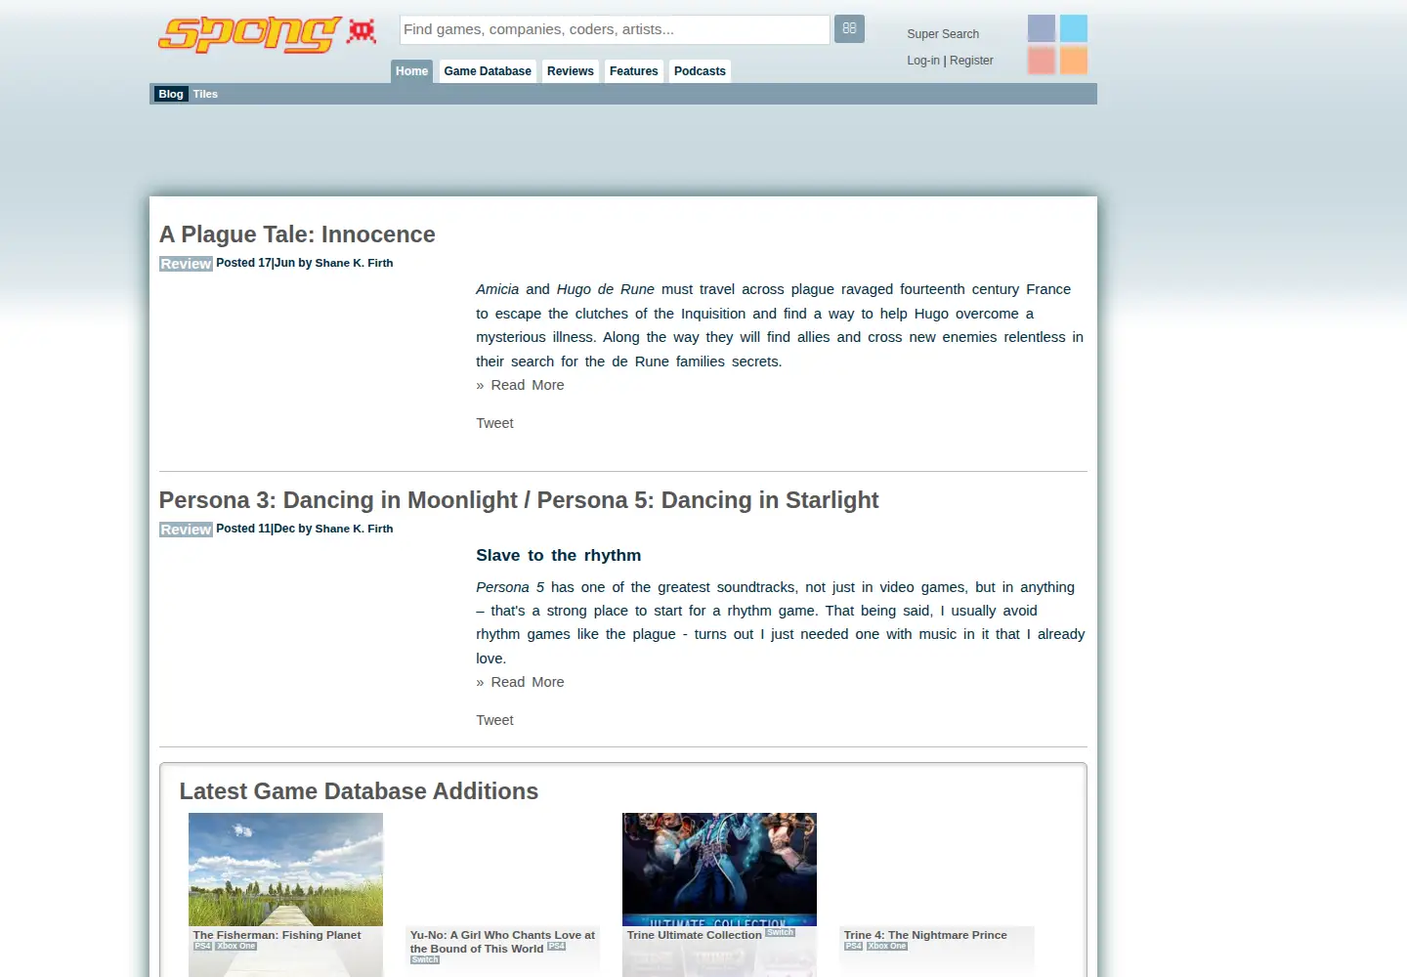
Task: Click Switch tag under Yu-No
Action: [x=425, y=959]
